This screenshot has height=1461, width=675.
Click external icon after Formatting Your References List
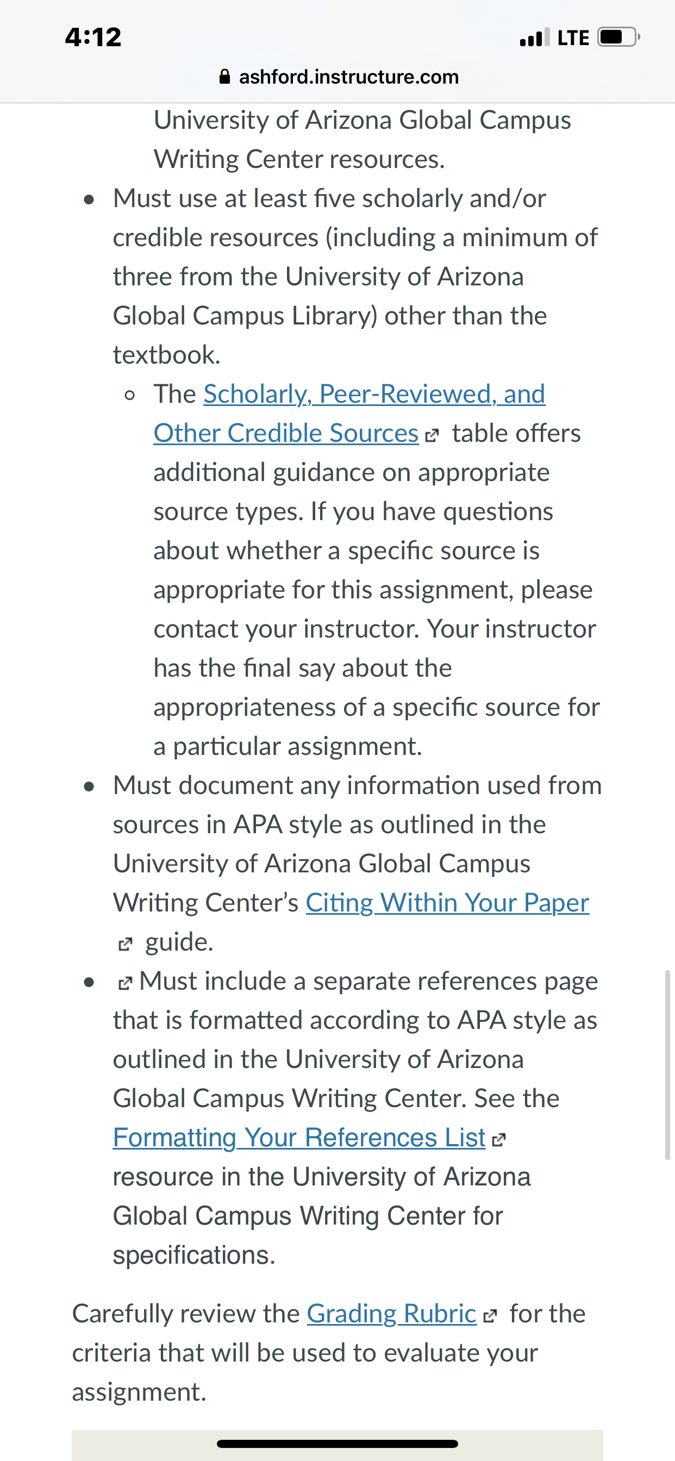(498, 1140)
